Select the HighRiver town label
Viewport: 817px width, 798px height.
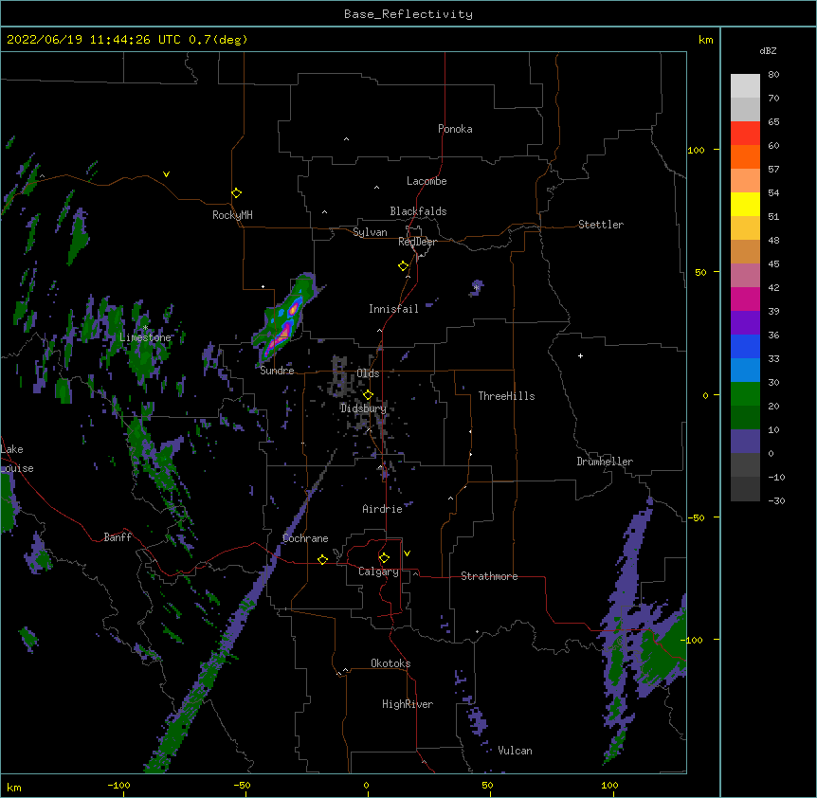[x=408, y=704]
